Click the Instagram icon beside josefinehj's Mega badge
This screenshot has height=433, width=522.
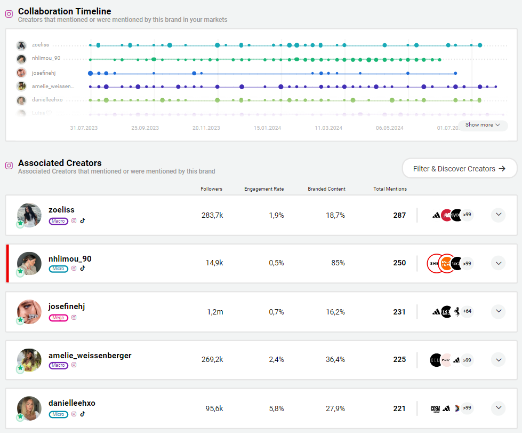(x=74, y=317)
